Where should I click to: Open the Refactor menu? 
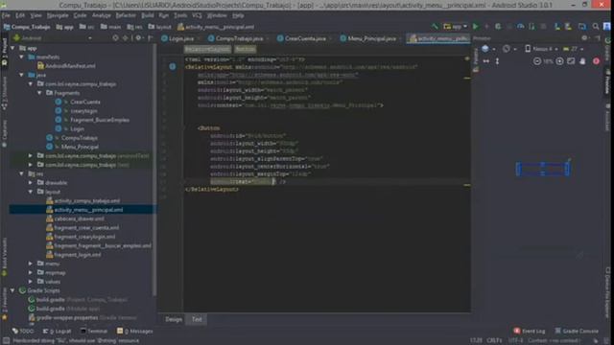tap(126, 15)
